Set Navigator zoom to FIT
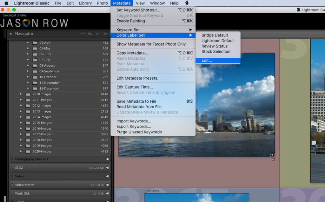 (x=83, y=34)
